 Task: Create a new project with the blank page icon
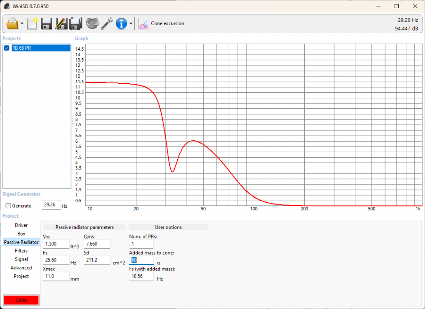(x=32, y=23)
